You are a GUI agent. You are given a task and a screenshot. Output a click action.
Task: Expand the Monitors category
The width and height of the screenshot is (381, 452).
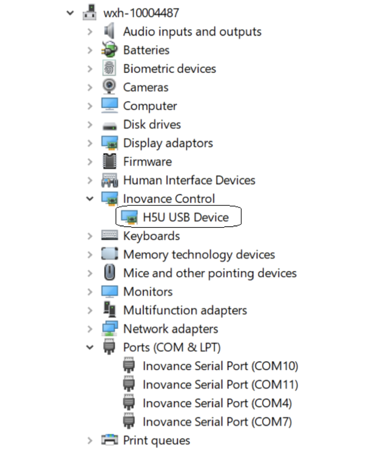tap(90, 292)
